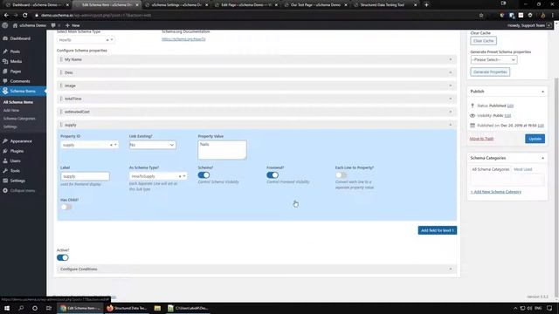This screenshot has width=559, height=314.
Task: Enable the Has Child? switch
Action: (66, 207)
